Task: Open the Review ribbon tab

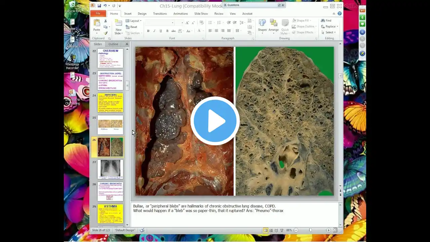Action: pyautogui.click(x=219, y=14)
